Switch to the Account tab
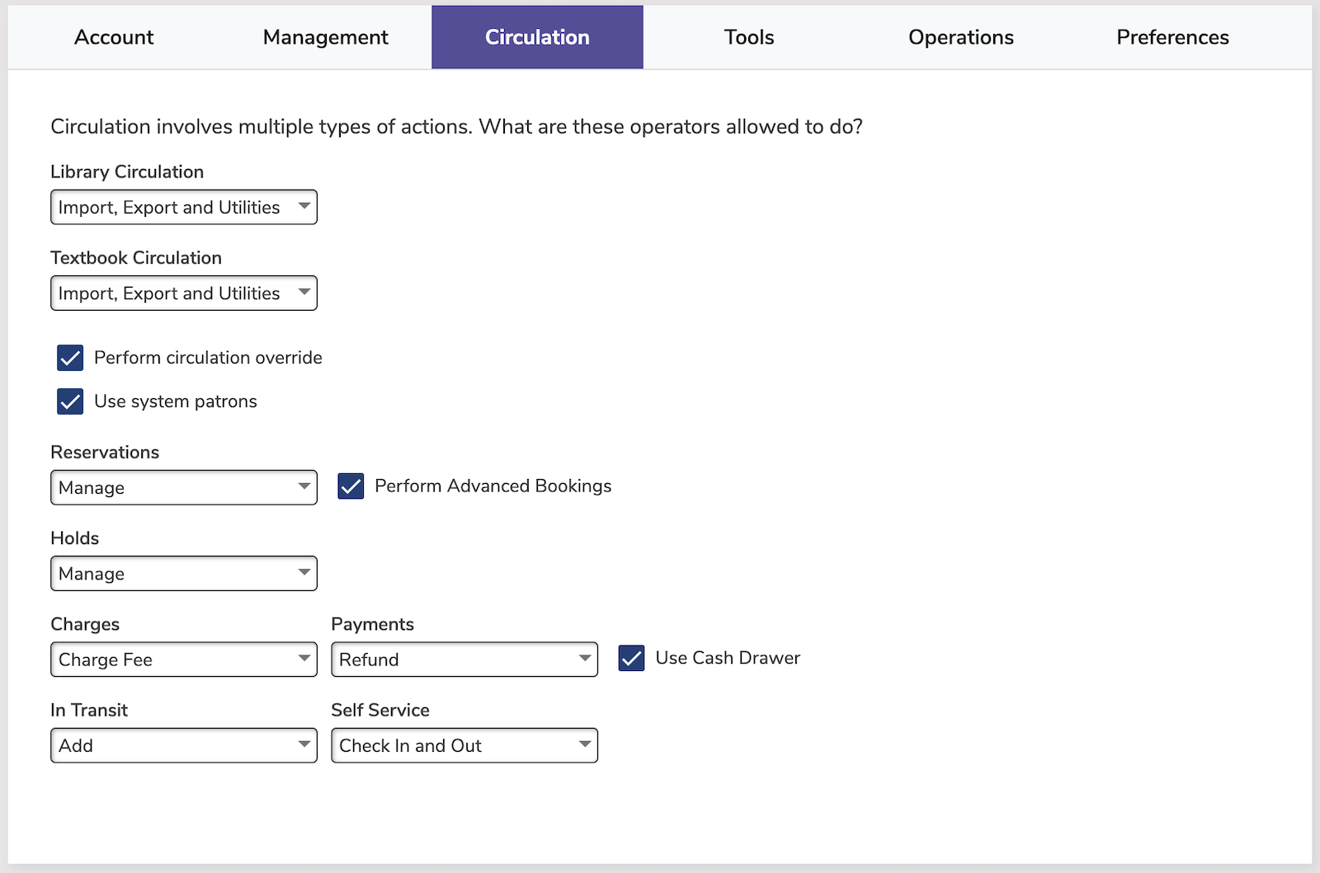 tap(114, 37)
